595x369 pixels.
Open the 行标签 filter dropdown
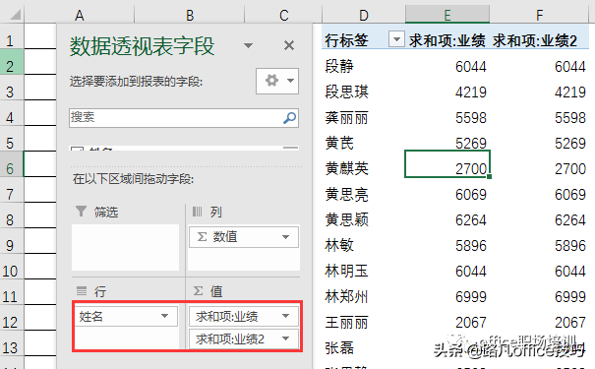396,39
